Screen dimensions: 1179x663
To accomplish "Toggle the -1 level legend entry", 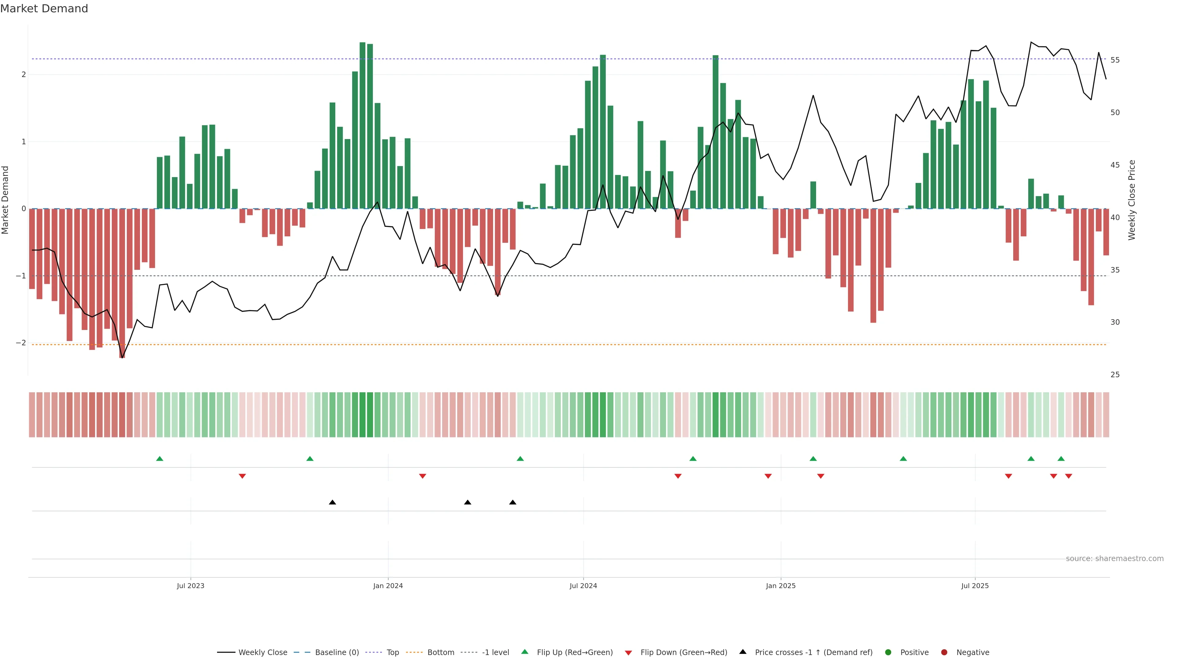I will point(495,653).
